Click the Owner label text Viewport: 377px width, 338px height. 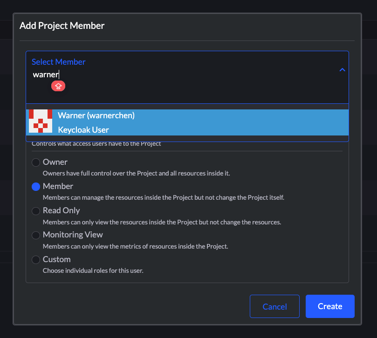pyautogui.click(x=55, y=162)
